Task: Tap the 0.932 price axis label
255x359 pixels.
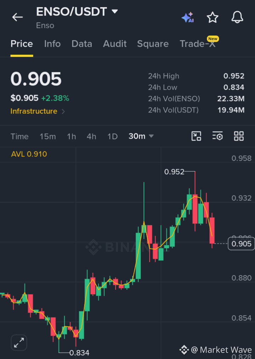Action: click(x=241, y=198)
